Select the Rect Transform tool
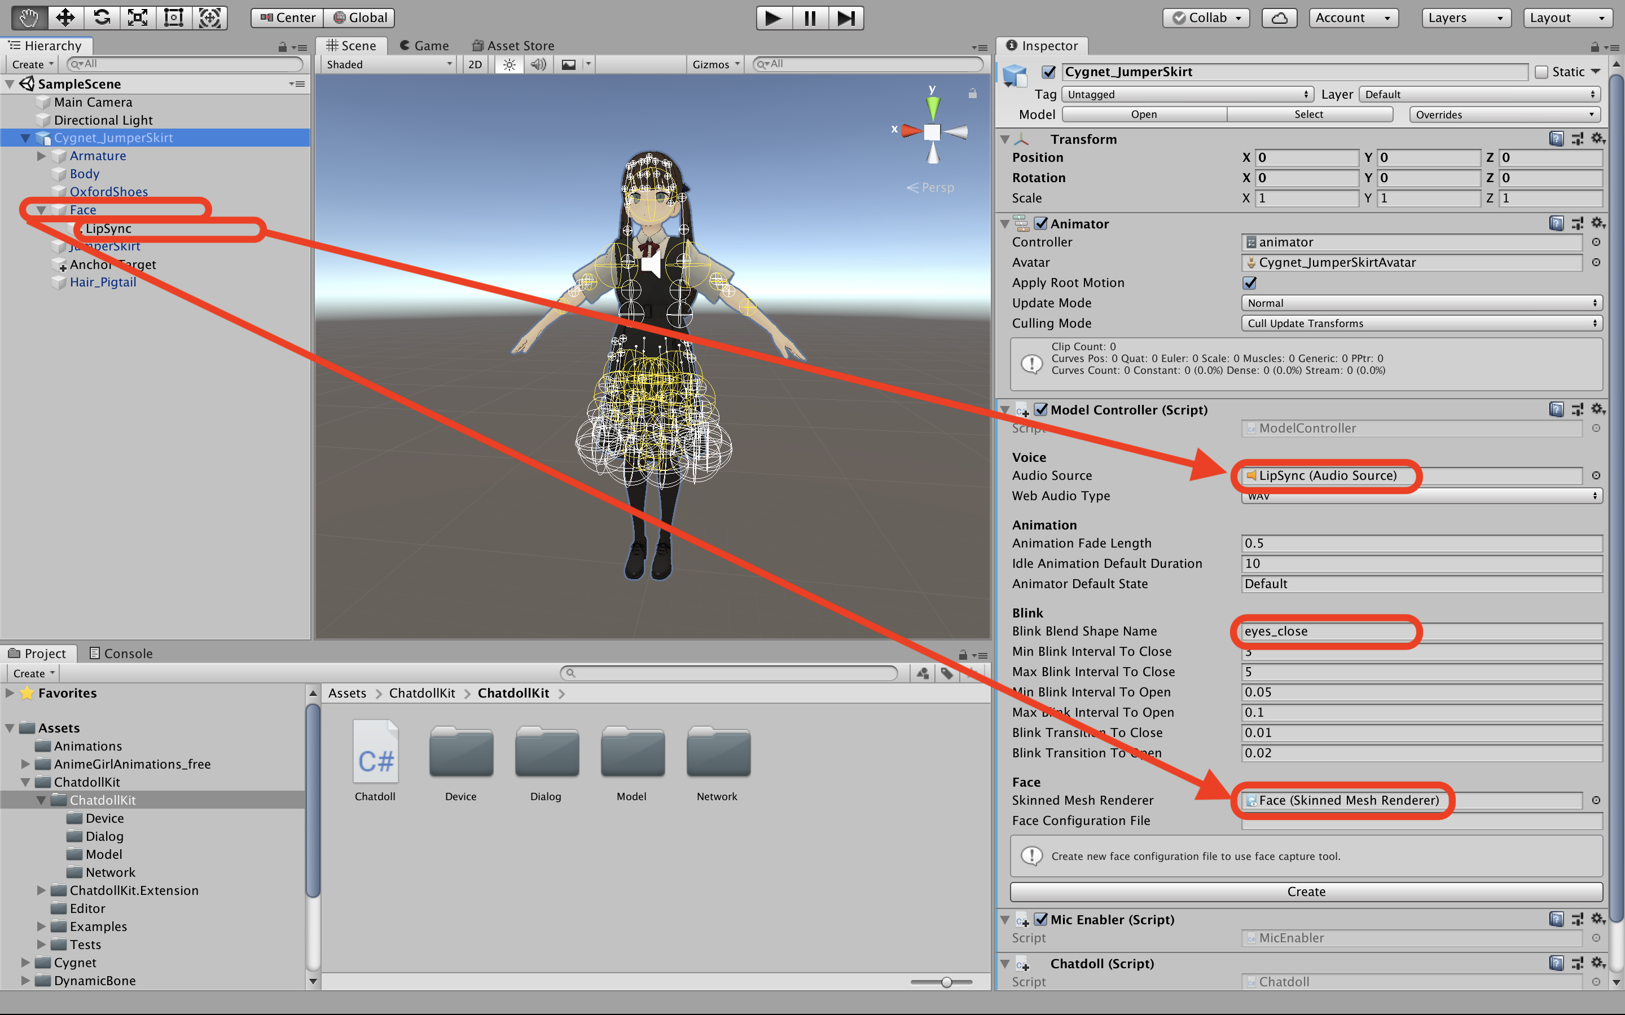 174,17
